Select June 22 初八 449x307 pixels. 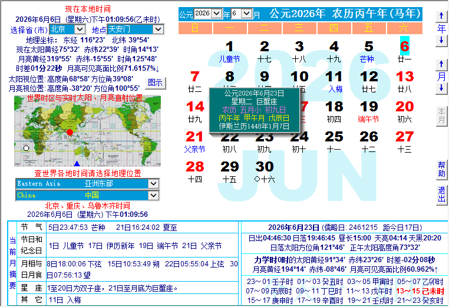[x=230, y=144]
